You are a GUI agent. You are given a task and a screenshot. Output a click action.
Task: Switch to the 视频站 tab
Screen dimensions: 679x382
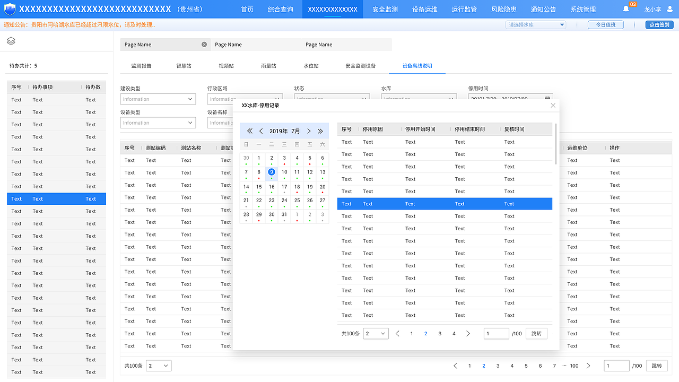(x=226, y=66)
